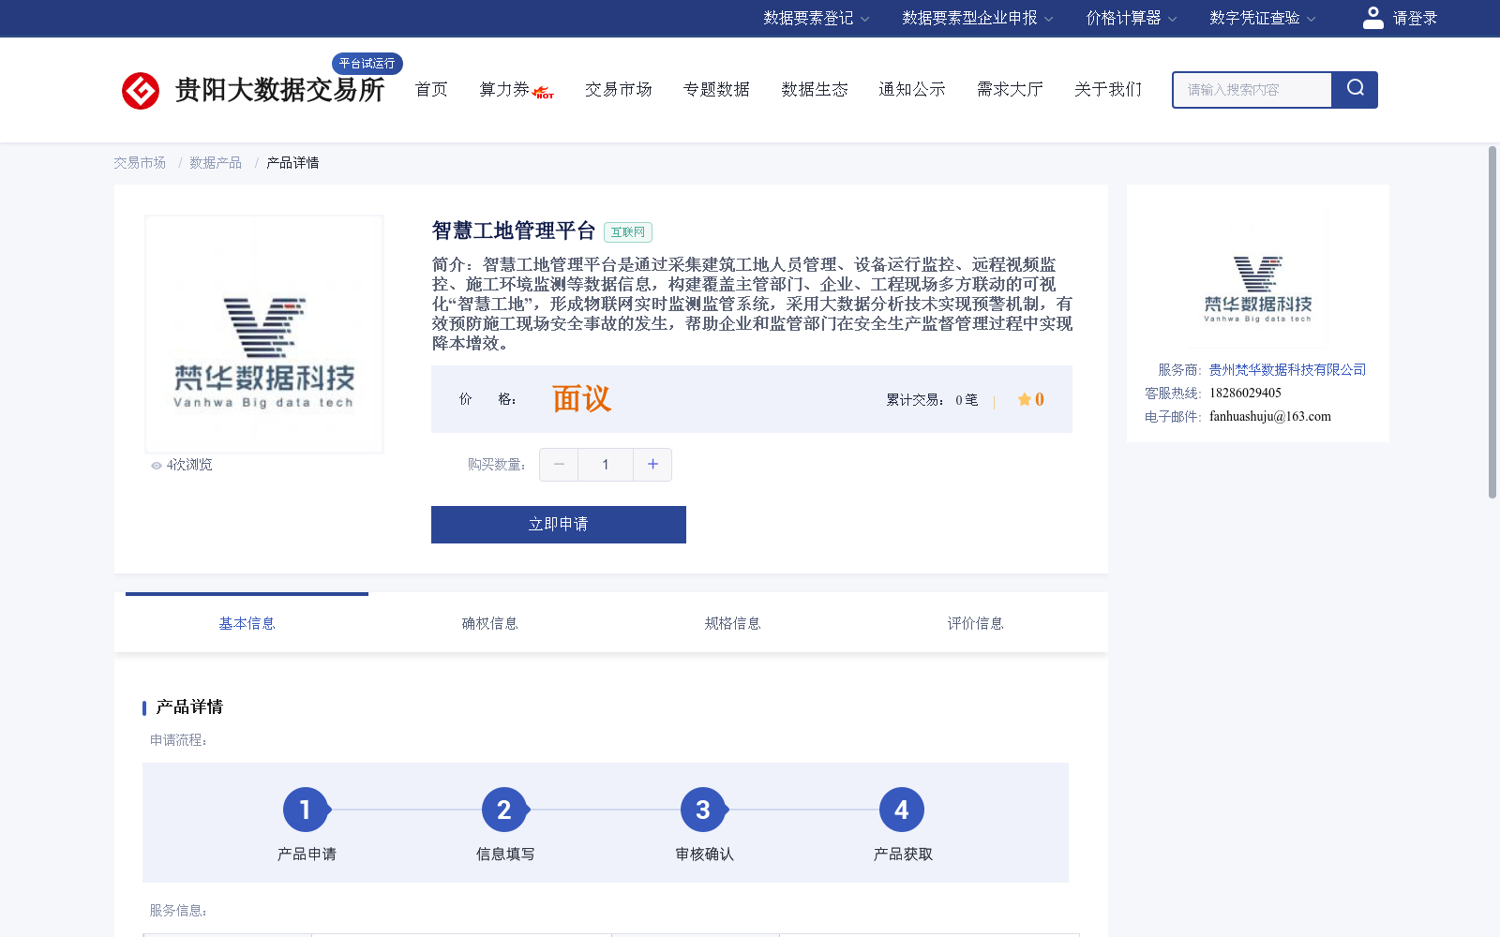Switch to the 基本信息 tab
Viewport: 1500px width, 937px height.
click(247, 623)
